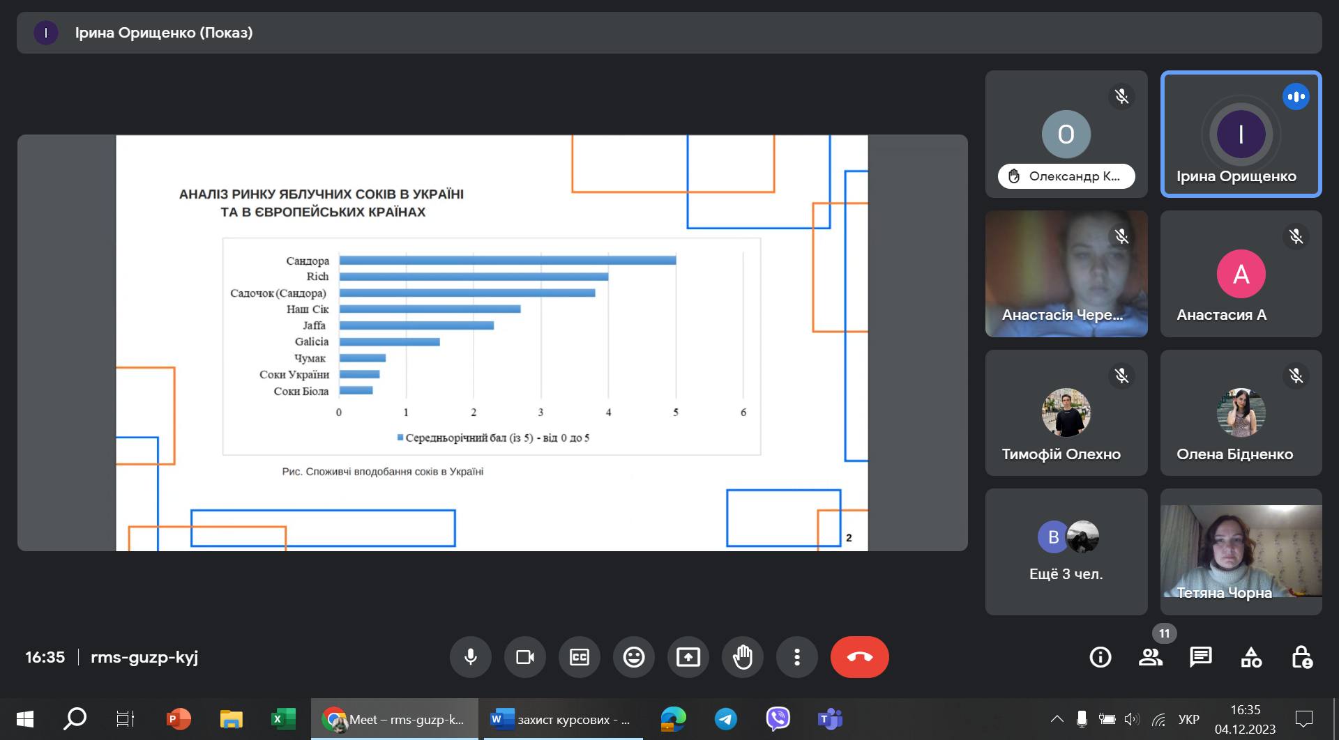Expand hidden system tray icons

[1057, 719]
